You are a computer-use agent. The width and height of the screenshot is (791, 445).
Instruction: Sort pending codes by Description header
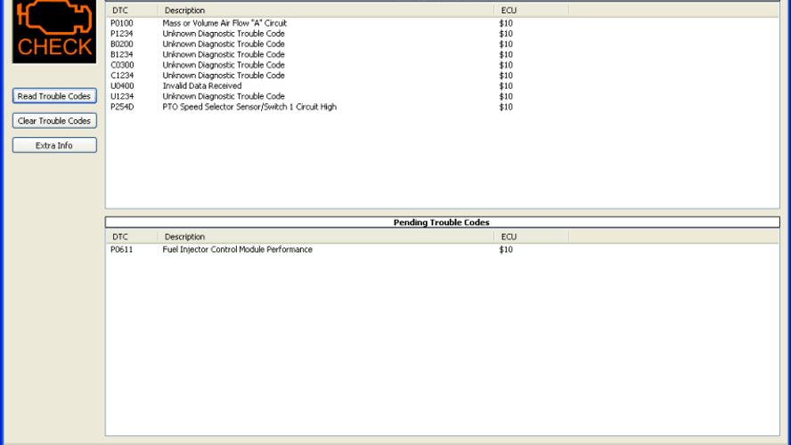(325, 237)
